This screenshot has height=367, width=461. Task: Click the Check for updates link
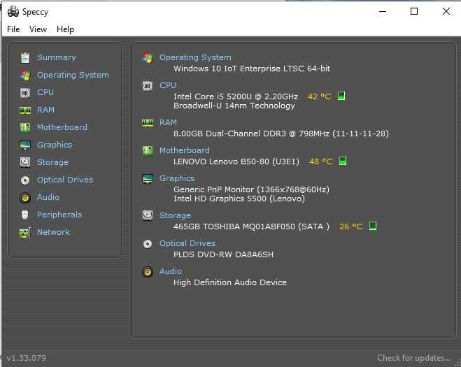tap(414, 358)
